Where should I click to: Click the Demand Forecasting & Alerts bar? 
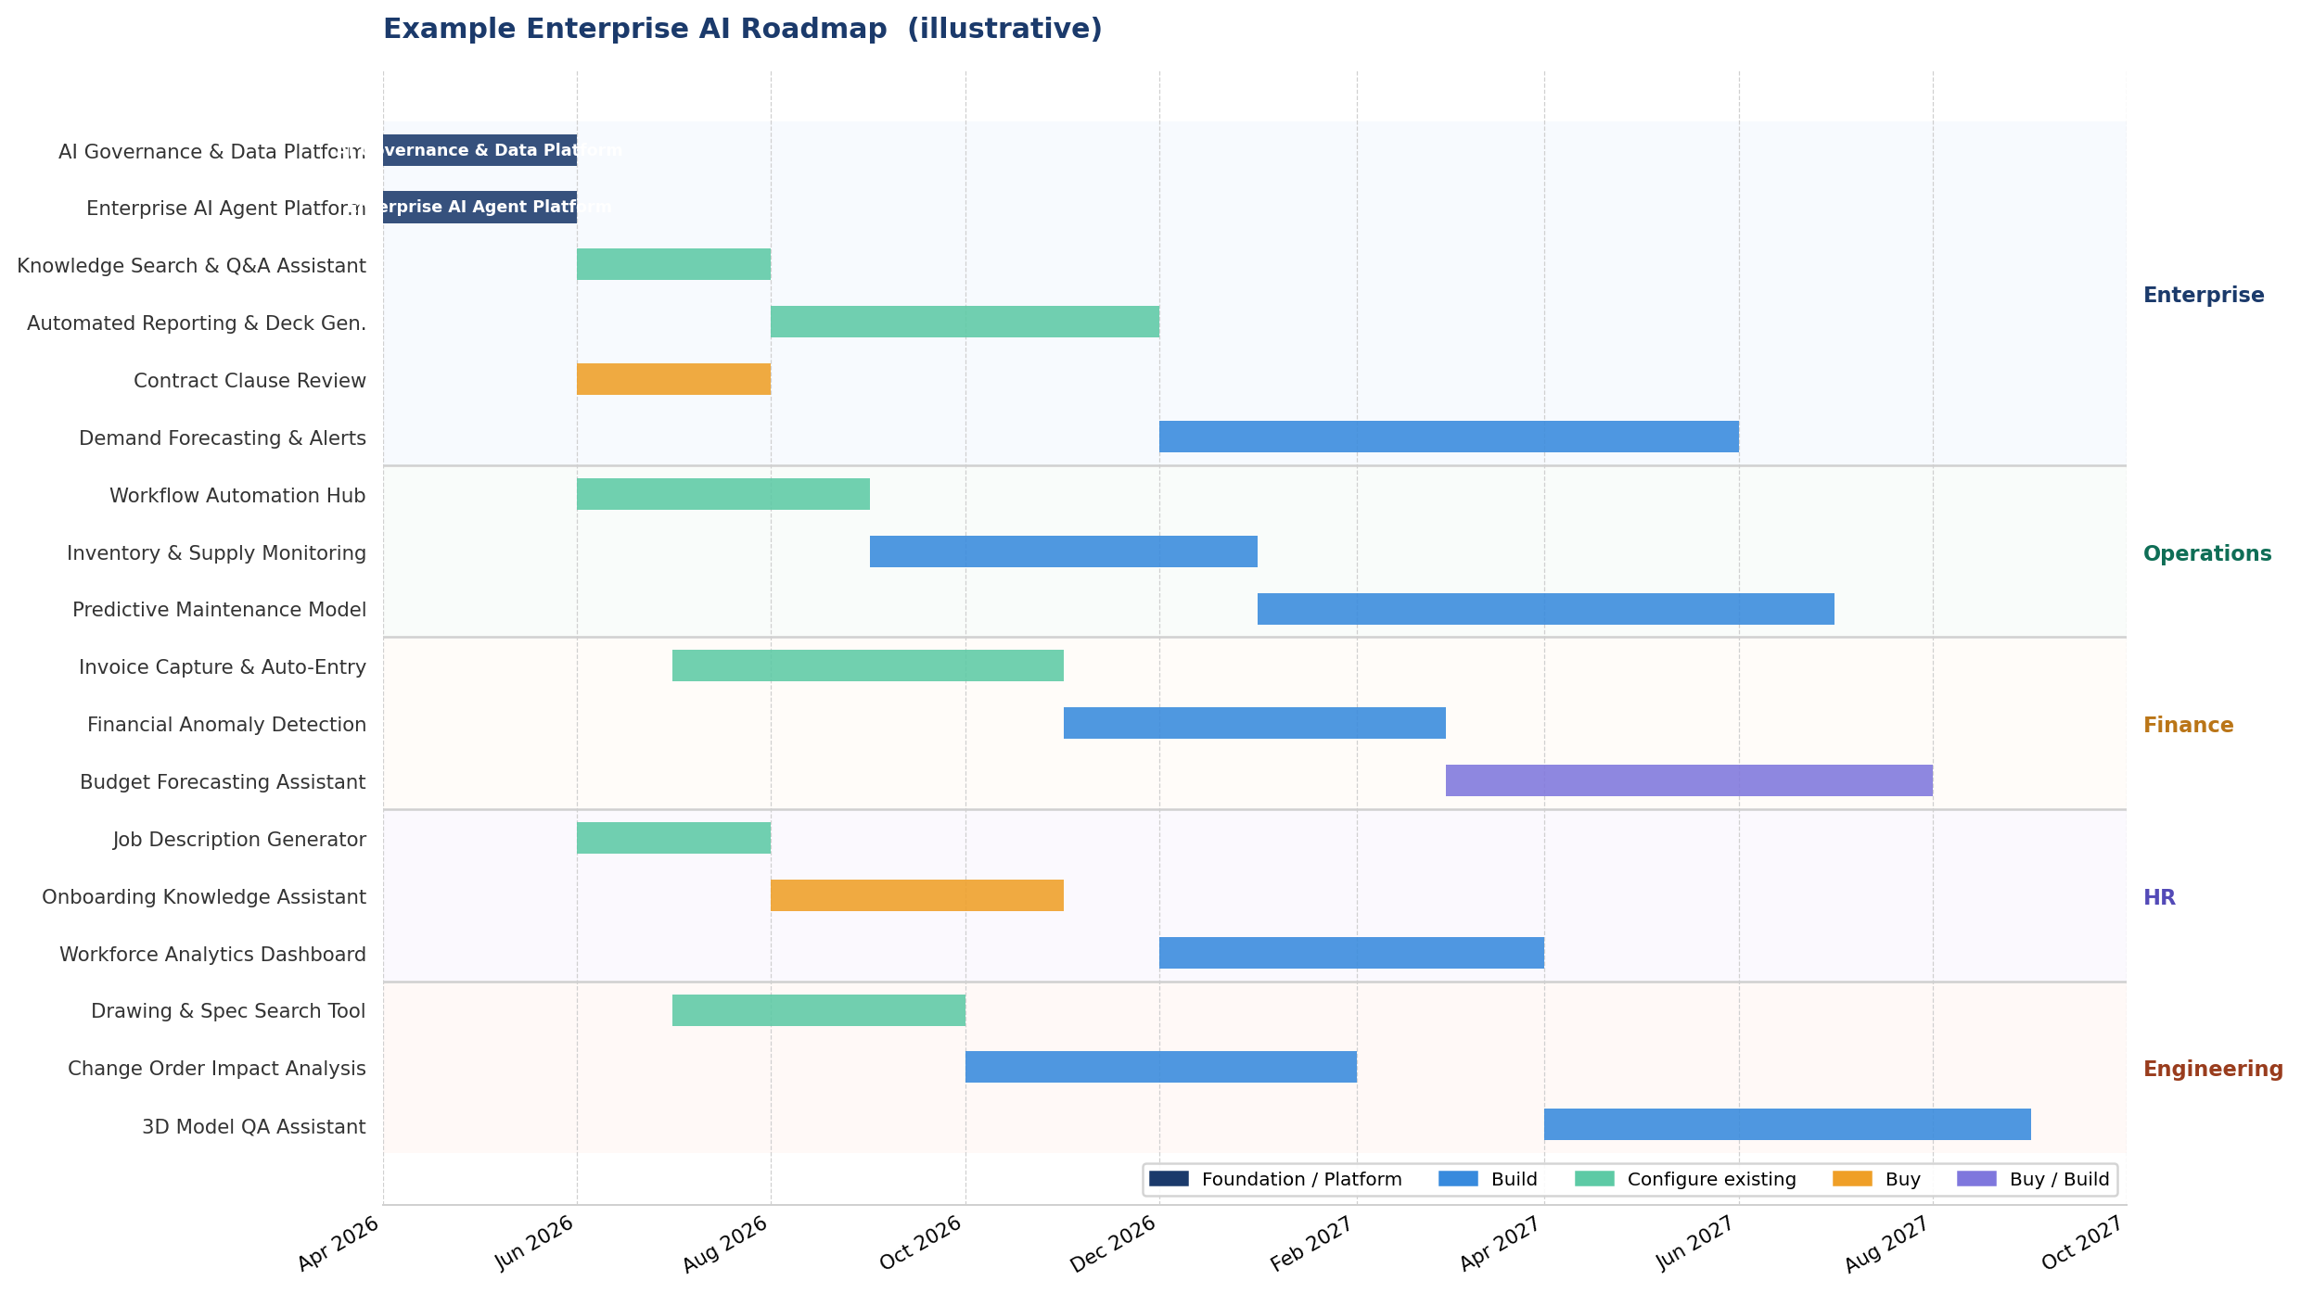click(1448, 437)
